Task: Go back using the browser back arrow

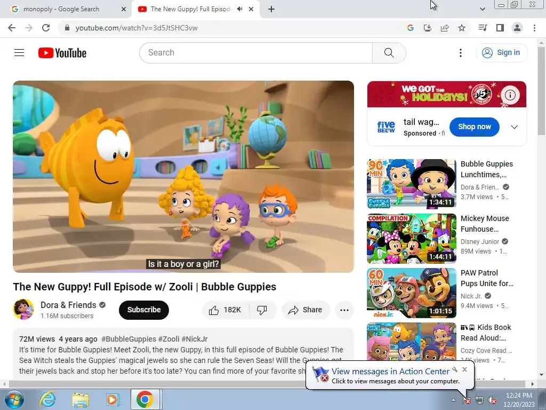Action: pyautogui.click(x=12, y=28)
